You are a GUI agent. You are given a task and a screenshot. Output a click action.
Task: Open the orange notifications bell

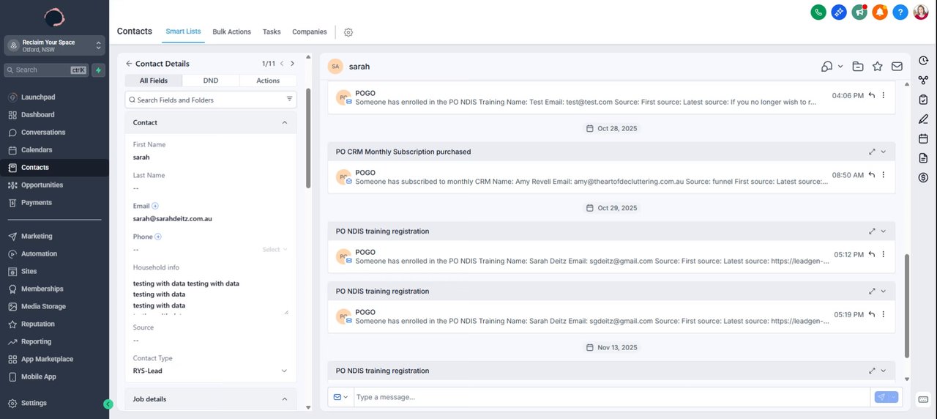(880, 12)
